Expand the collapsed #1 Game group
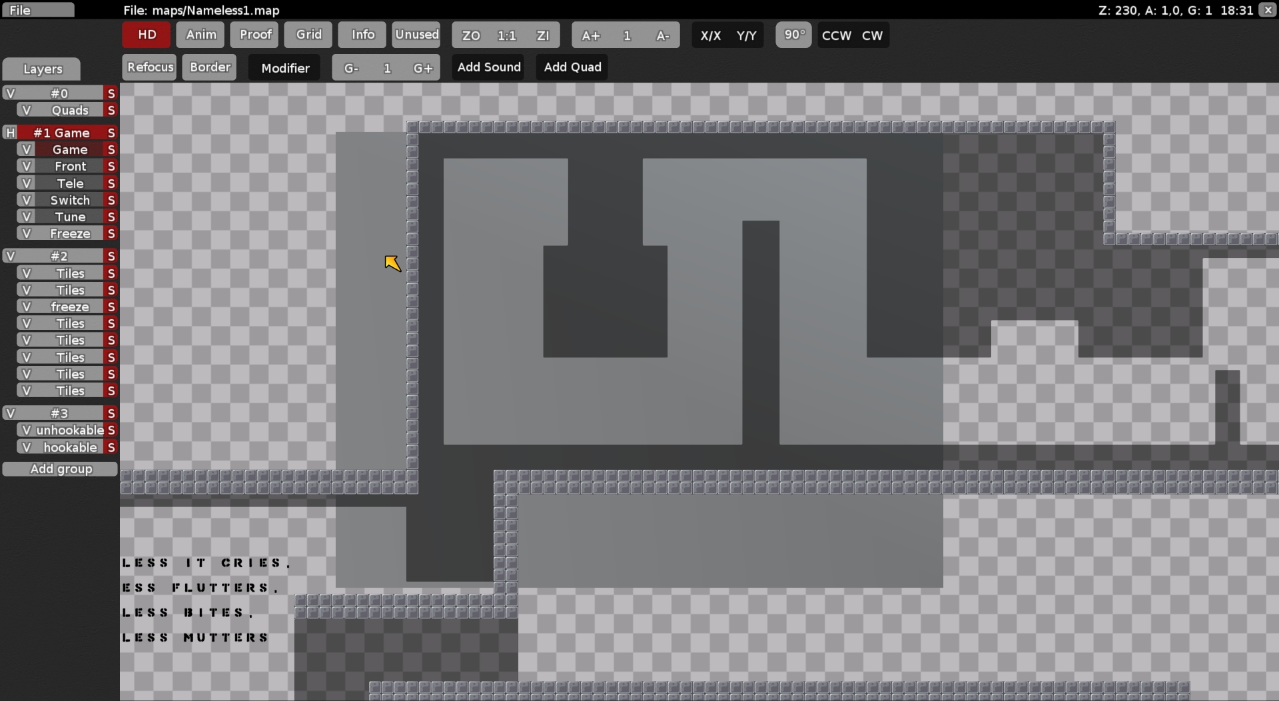Image resolution: width=1279 pixels, height=701 pixels. 10,133
